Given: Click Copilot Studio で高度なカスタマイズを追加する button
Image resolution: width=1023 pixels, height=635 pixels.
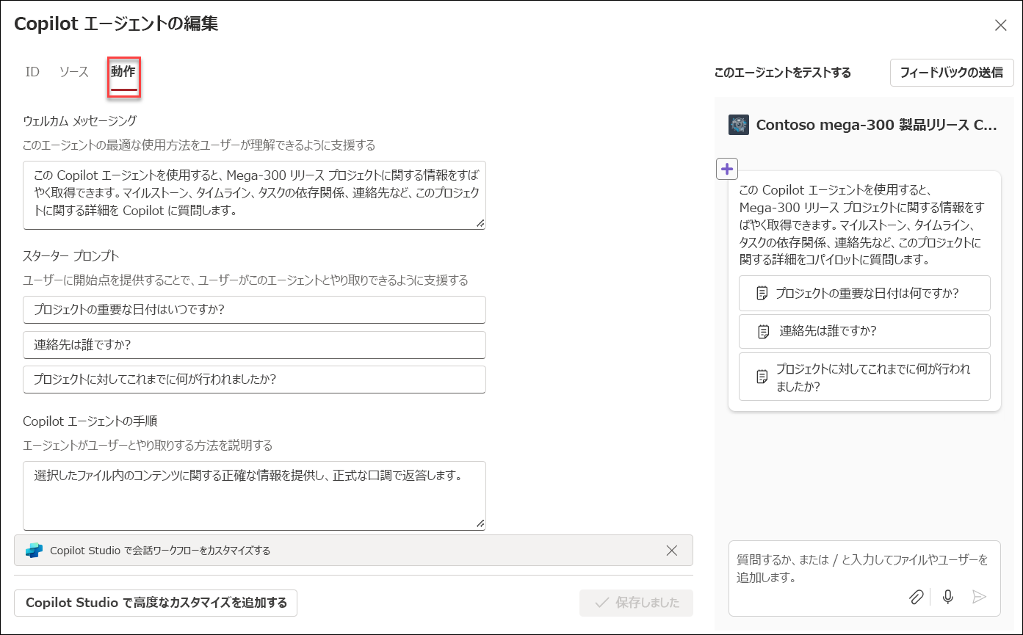Looking at the screenshot, I should (156, 603).
